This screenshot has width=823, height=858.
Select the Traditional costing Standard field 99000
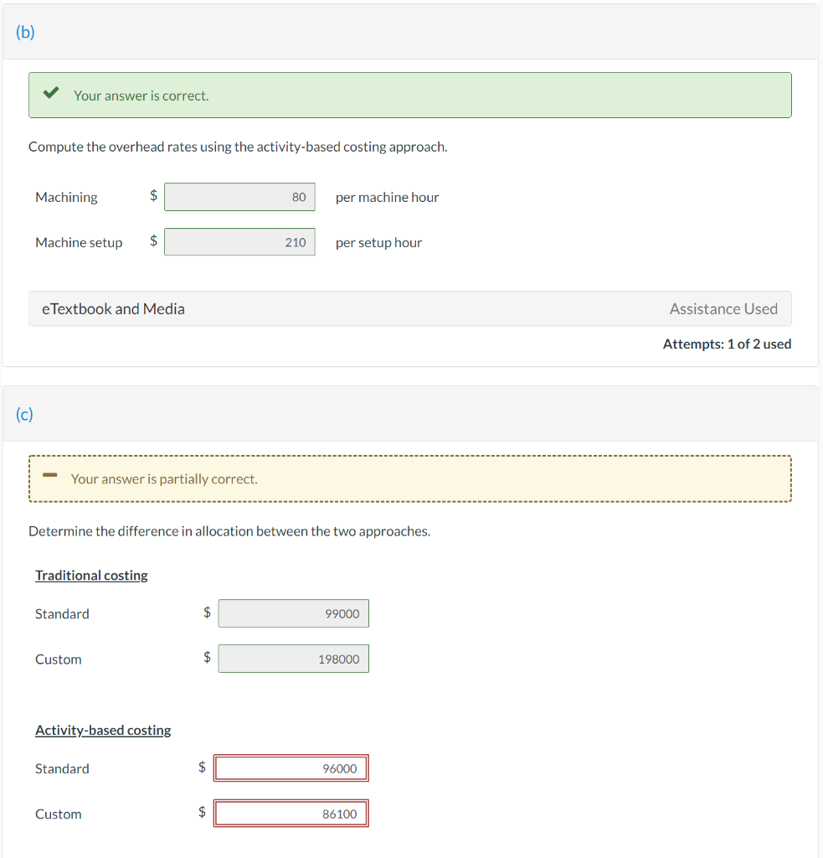tap(294, 613)
